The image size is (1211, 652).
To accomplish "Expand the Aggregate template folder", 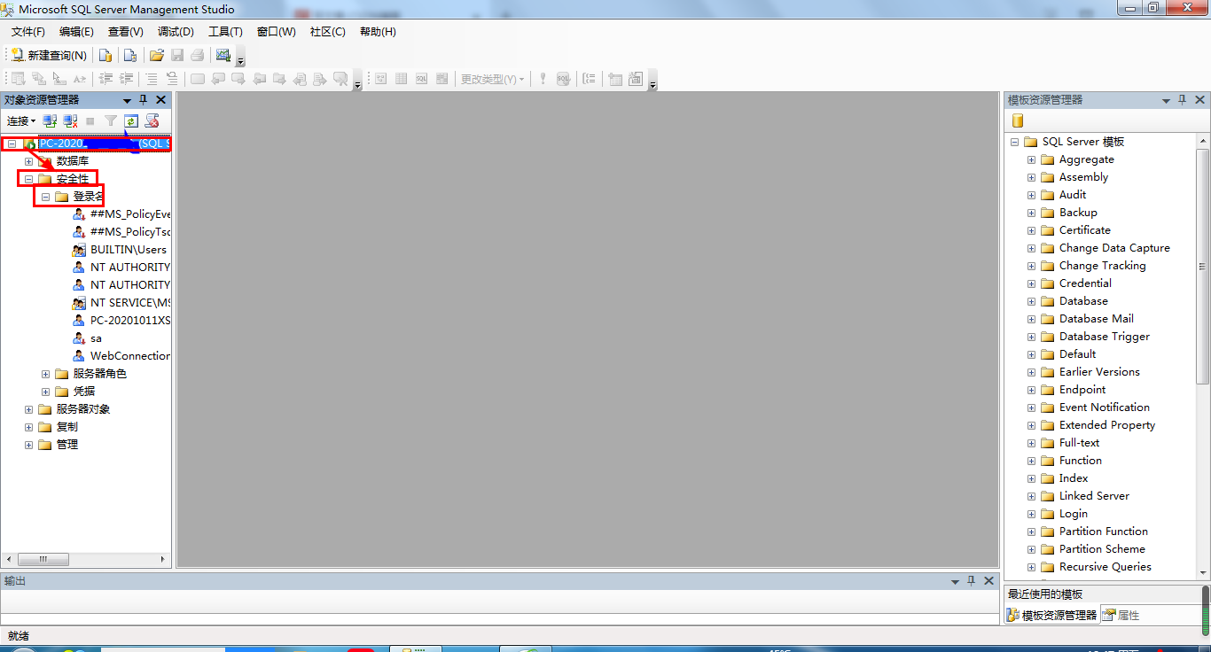I will pyautogui.click(x=1031, y=159).
